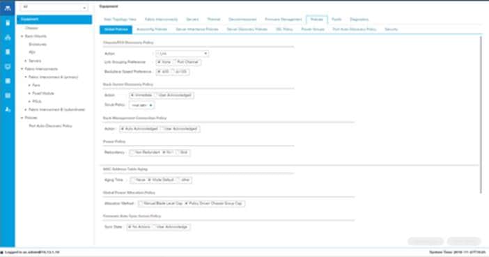Open the Admin section icon
Screen dimensions: 489x257
tap(8, 109)
